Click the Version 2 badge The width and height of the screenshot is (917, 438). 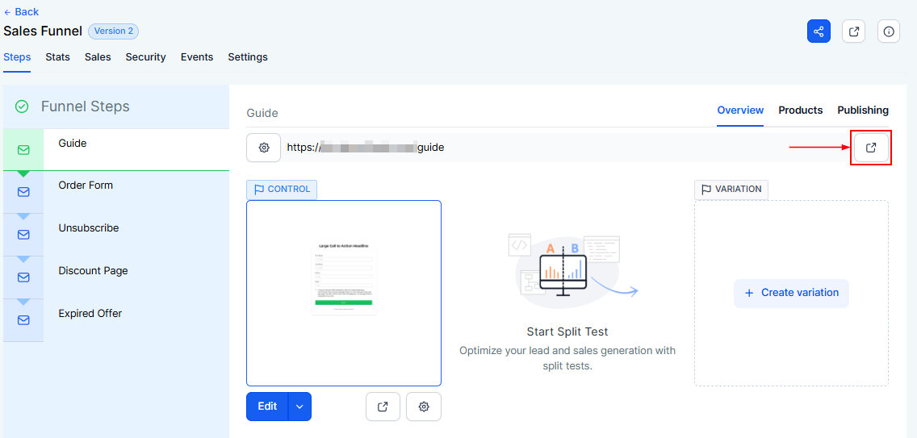(114, 31)
